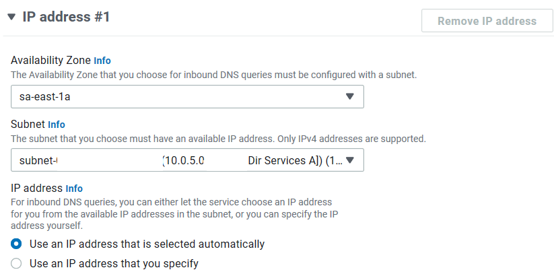Image resolution: width=554 pixels, height=272 pixels.
Task: Click the subnet text starting 'subnet-'
Action: click(x=38, y=160)
